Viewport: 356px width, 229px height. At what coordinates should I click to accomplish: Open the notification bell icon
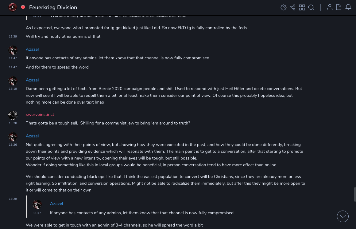coord(348,7)
